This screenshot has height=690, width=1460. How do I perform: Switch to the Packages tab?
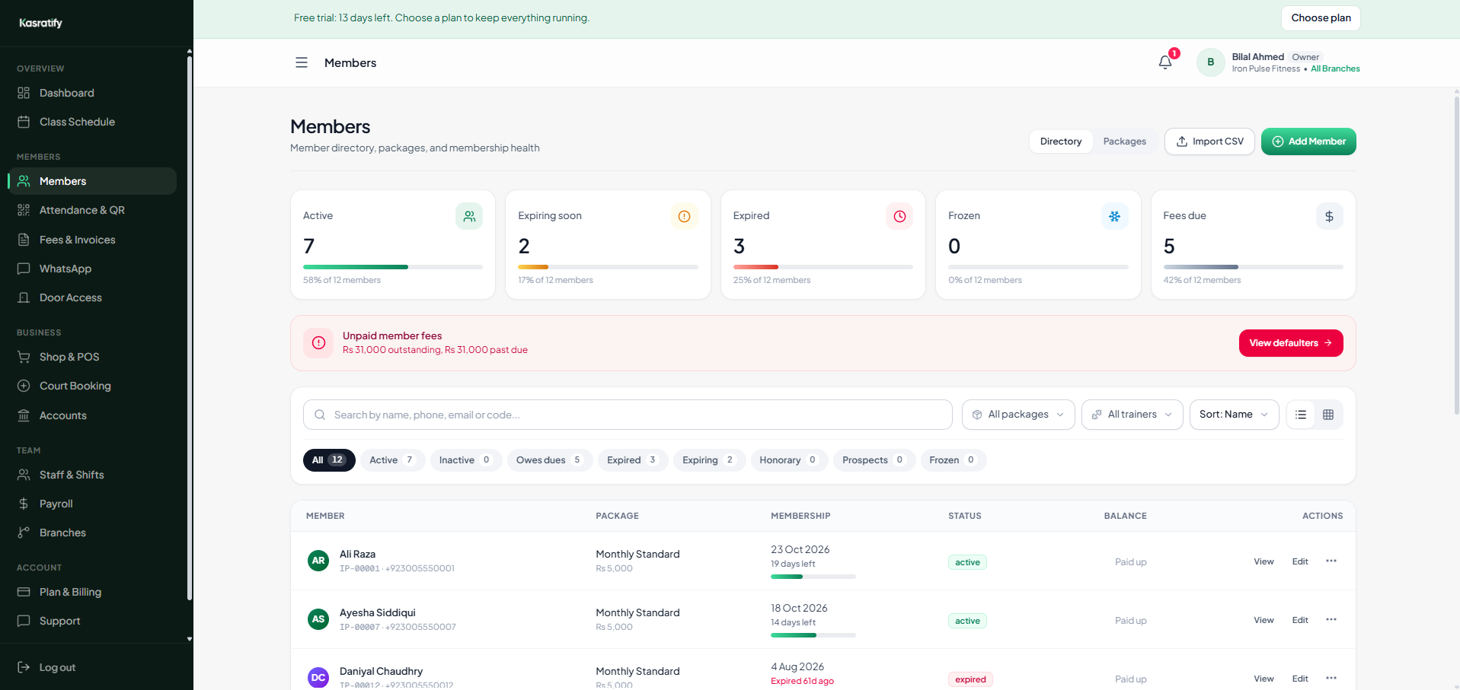pos(1124,141)
